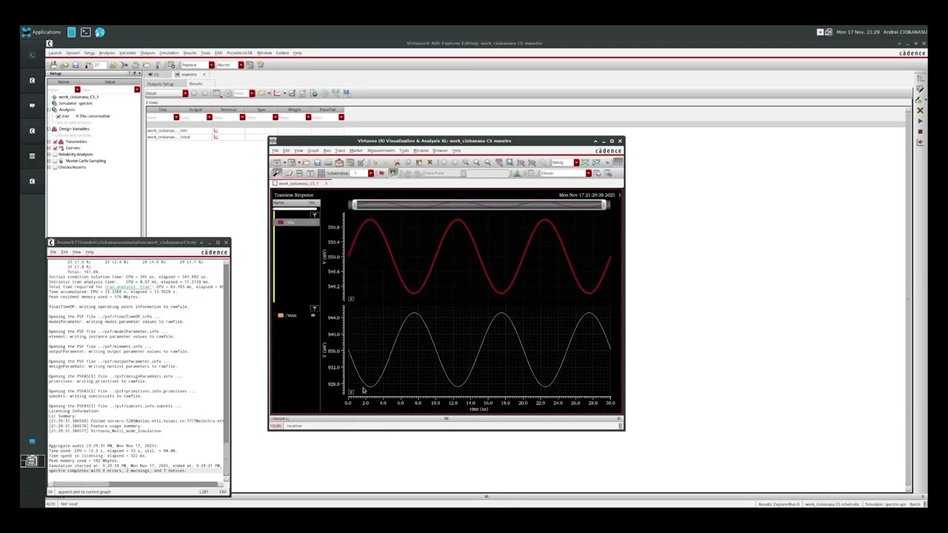Open the Replace plotting mode dropdown

coord(211,65)
